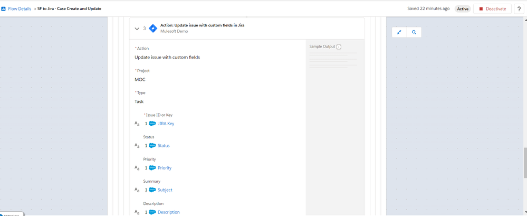Viewport: 527px width, 216px height.
Task: Click the Action field value 'Update issue with custom fields'
Action: pyautogui.click(x=167, y=57)
